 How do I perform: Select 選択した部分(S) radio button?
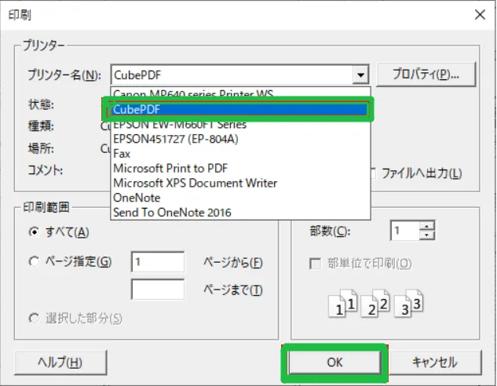34,318
